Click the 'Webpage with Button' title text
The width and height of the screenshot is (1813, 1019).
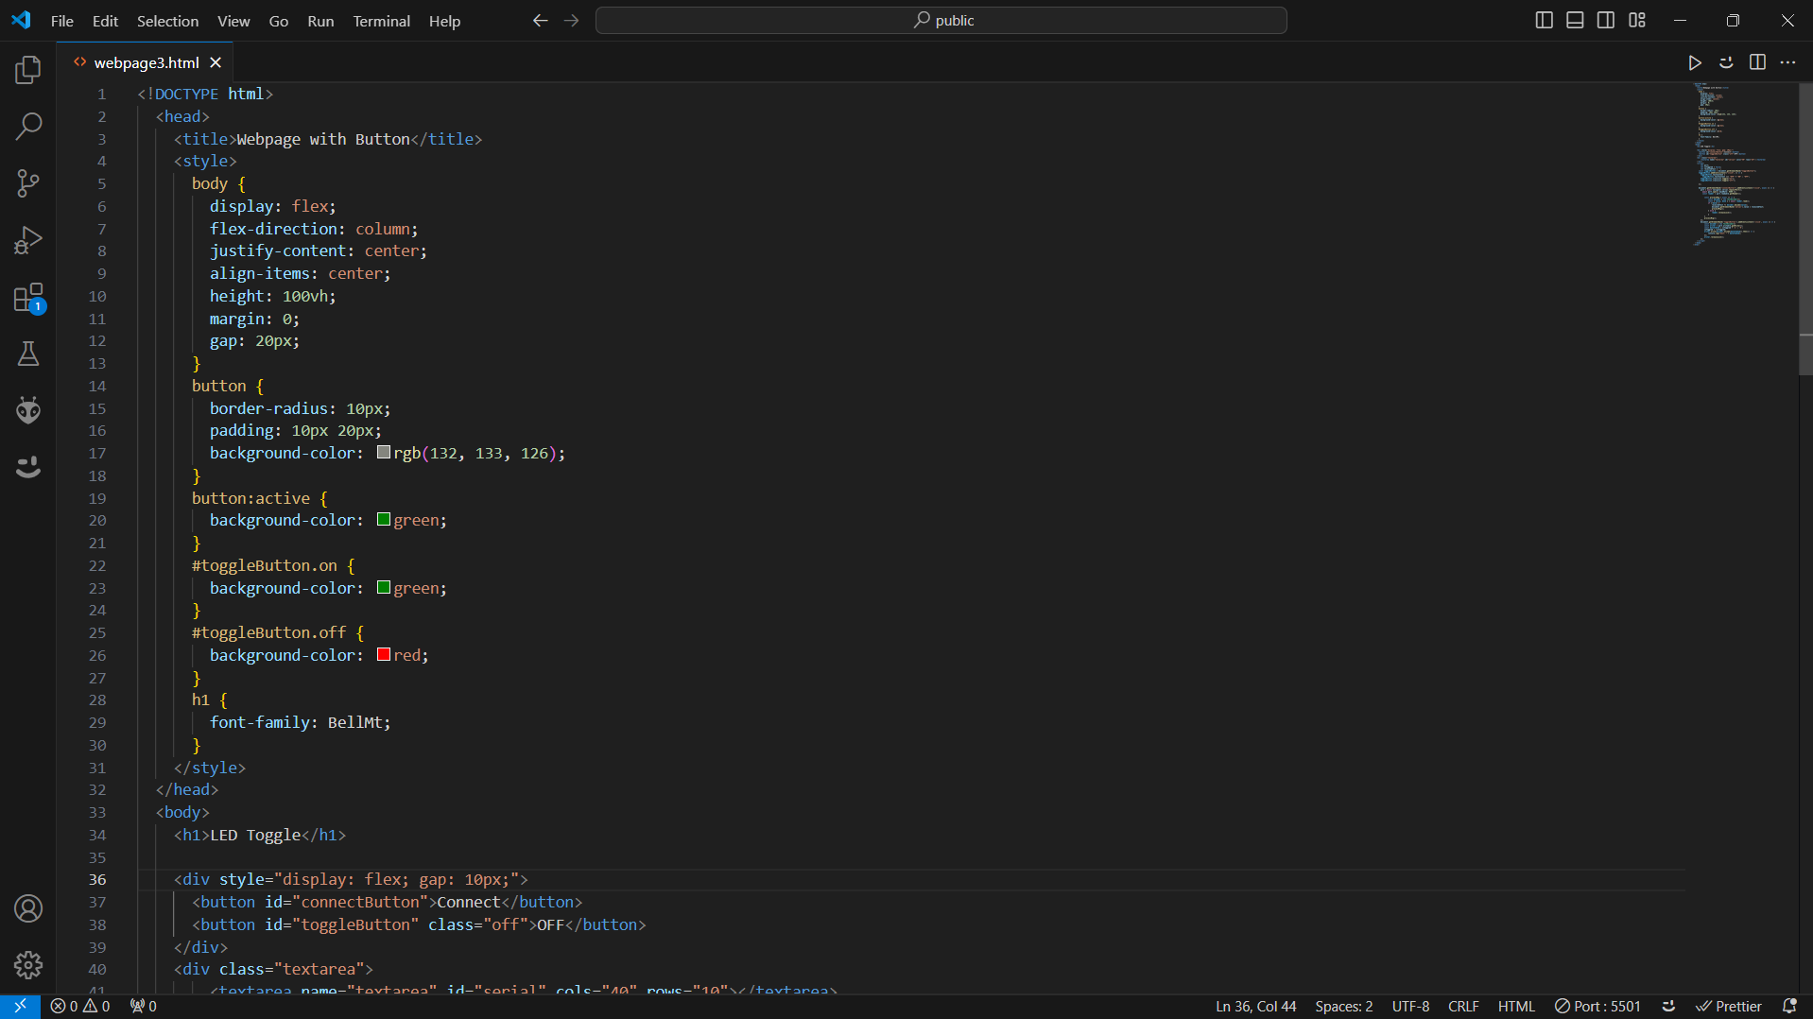pyautogui.click(x=323, y=139)
